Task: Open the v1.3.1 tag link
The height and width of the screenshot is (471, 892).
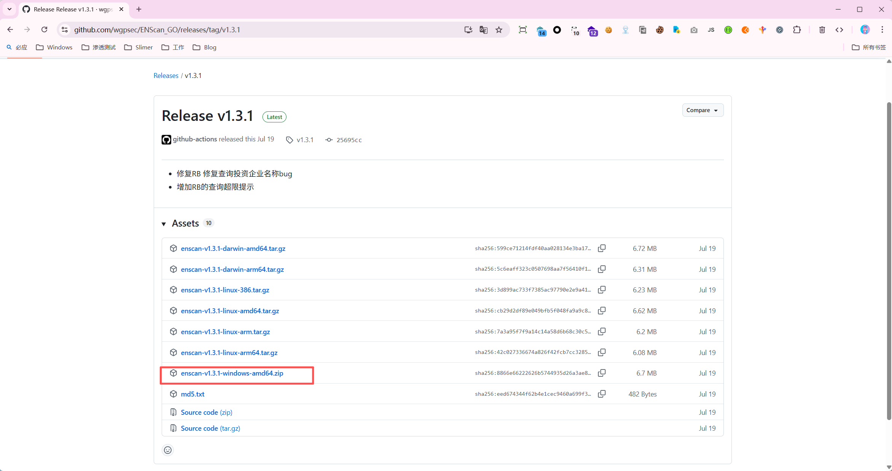Action: point(305,140)
